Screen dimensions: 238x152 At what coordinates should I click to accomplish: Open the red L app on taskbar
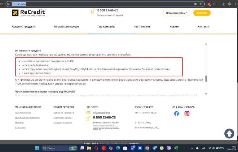point(104,148)
